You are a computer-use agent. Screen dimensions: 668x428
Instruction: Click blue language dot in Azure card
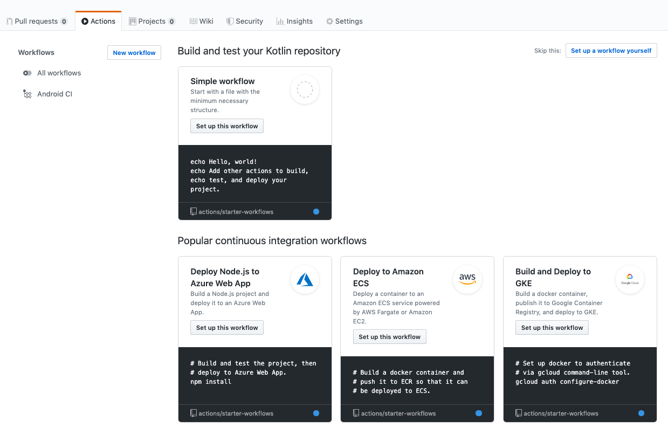click(x=316, y=413)
